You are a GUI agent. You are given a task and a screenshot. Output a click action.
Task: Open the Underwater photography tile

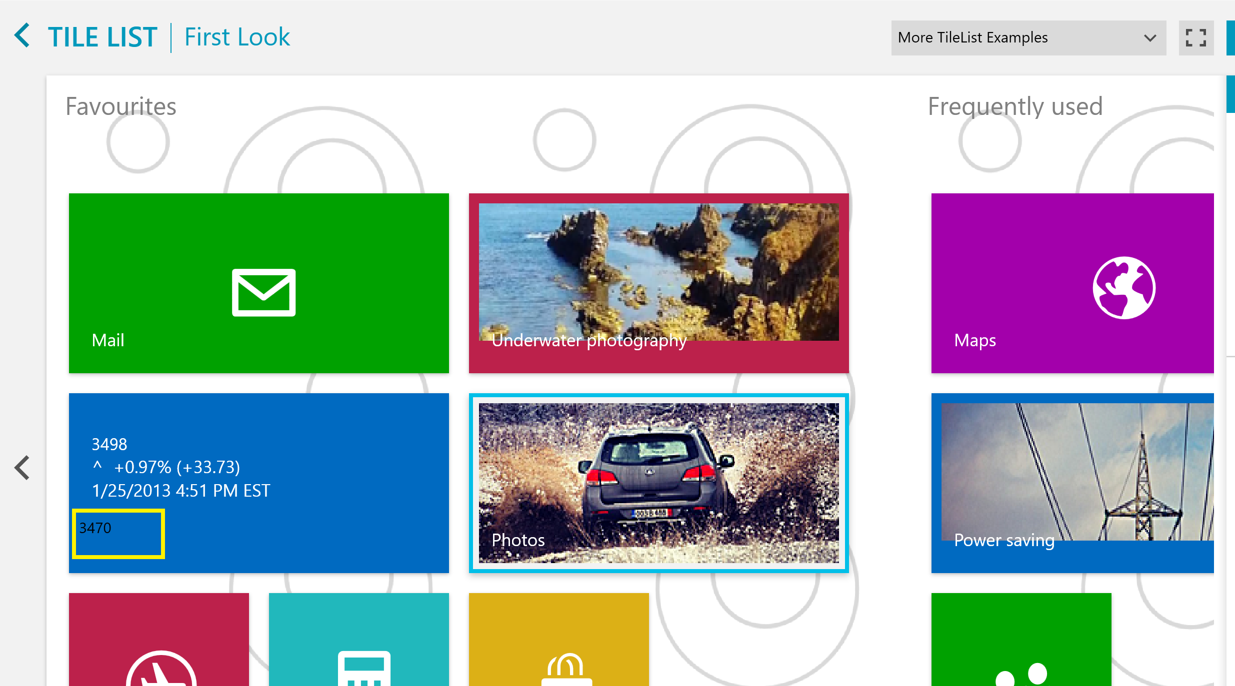[x=658, y=283]
